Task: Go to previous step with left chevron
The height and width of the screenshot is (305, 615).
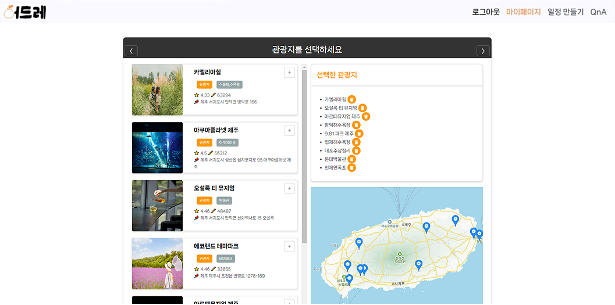Action: coord(131,51)
